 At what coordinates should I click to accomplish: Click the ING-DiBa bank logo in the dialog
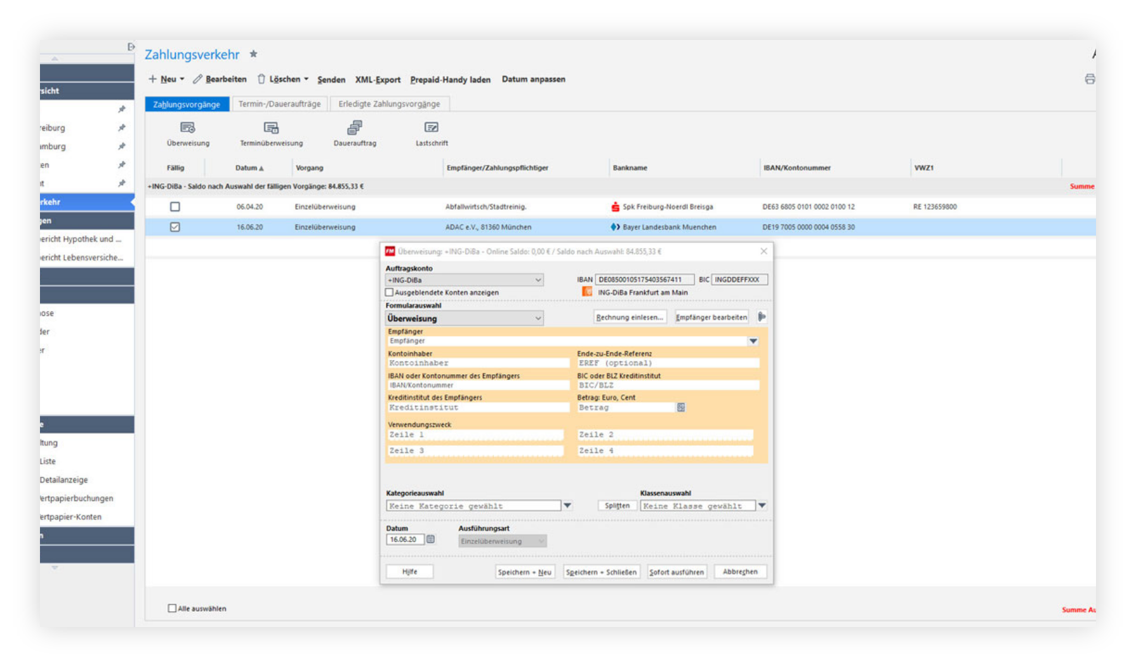587,292
